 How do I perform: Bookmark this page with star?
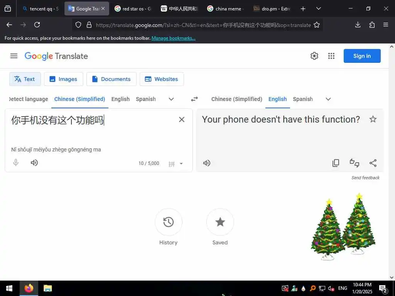point(317,25)
